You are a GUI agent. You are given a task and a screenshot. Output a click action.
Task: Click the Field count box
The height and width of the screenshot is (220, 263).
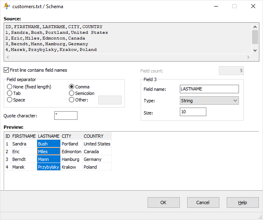[231, 71]
